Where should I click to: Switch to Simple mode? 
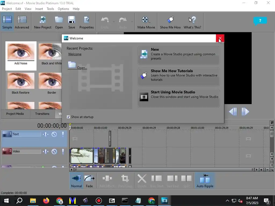tap(7, 22)
